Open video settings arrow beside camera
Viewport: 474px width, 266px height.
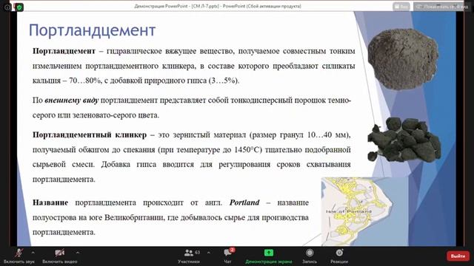tap(77, 253)
